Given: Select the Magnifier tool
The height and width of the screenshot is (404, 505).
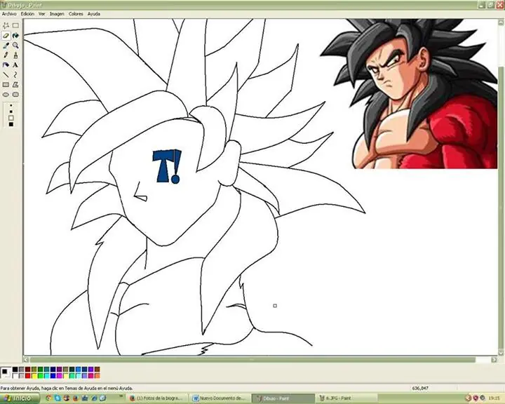Looking at the screenshot, I should [x=15, y=46].
